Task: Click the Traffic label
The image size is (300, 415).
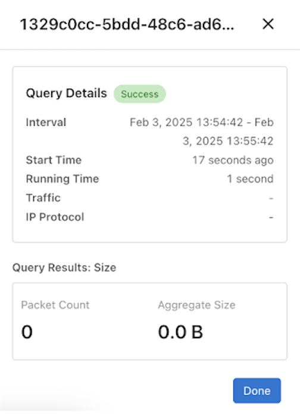Action: [x=43, y=198]
